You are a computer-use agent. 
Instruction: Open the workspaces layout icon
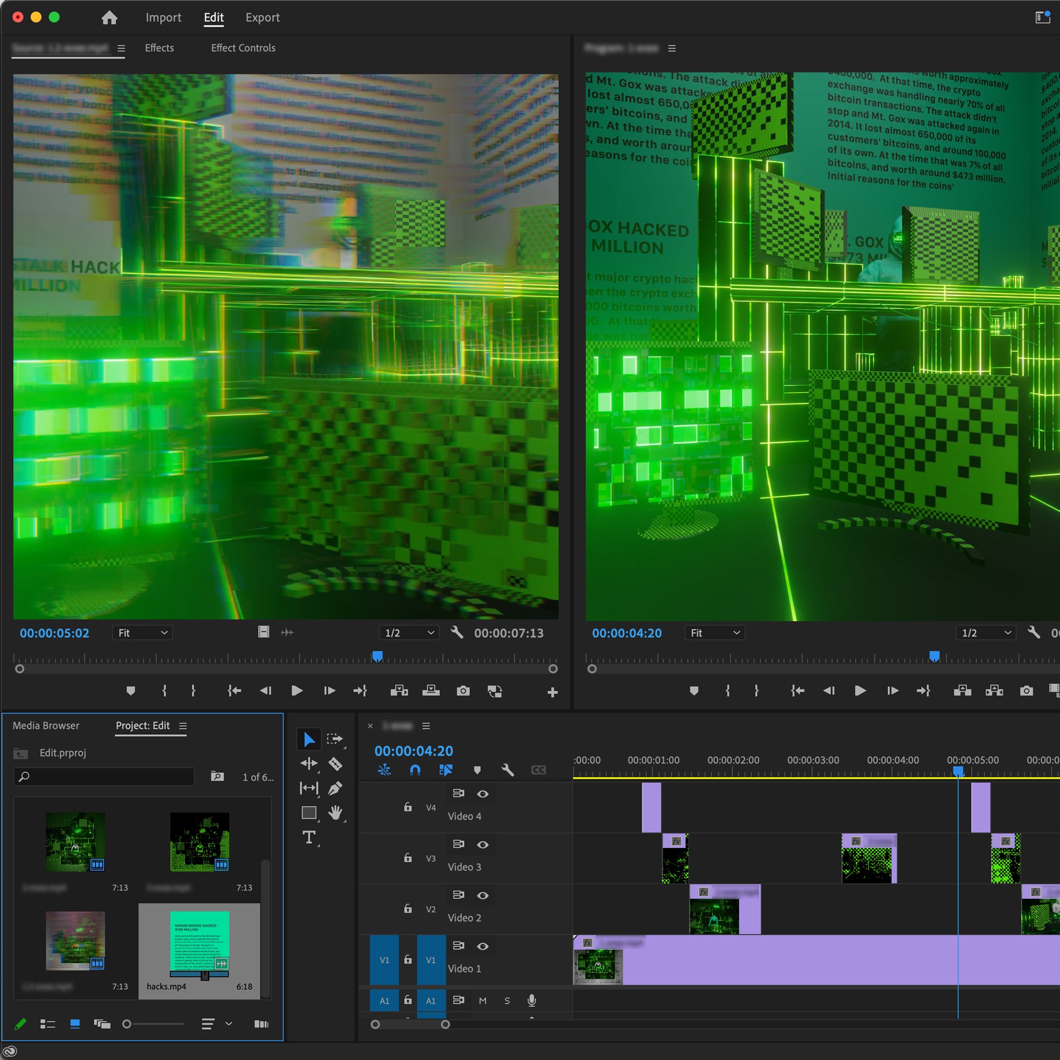click(1042, 18)
